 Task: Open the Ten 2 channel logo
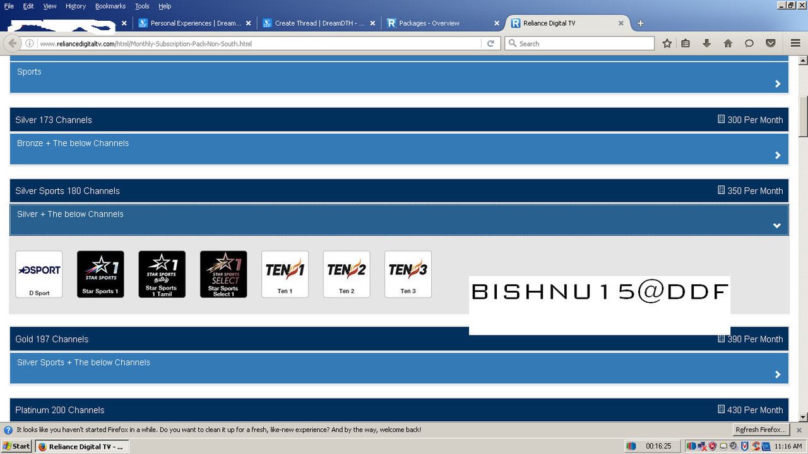[x=347, y=274]
